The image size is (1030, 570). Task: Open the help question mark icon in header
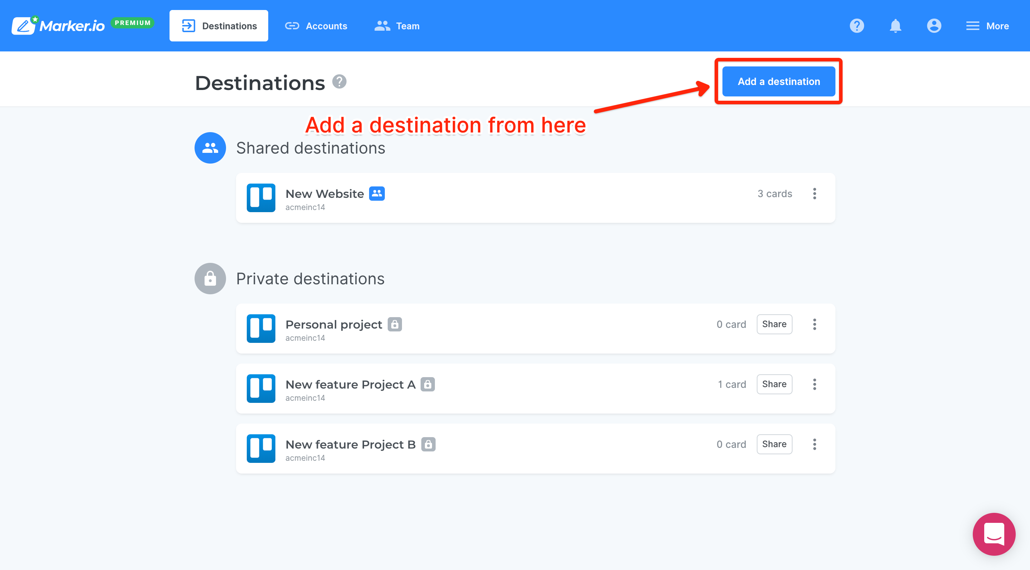[857, 26]
